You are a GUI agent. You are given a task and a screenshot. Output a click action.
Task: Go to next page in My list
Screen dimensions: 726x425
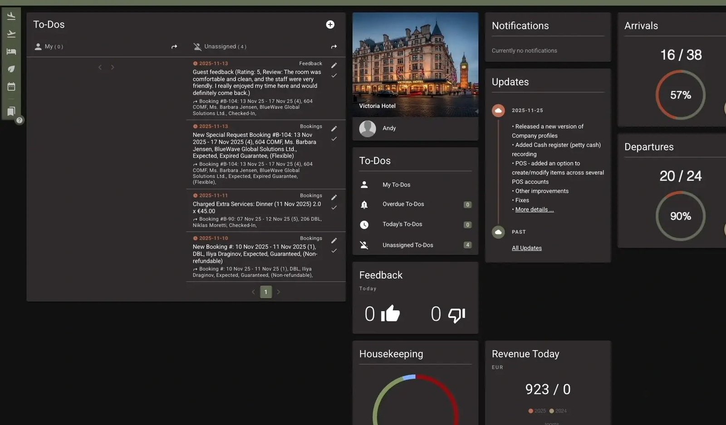(113, 68)
